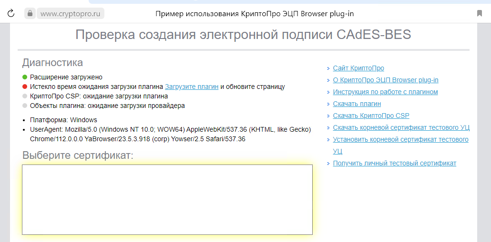
Task: Click the page title in the tab bar
Action: 255,14
